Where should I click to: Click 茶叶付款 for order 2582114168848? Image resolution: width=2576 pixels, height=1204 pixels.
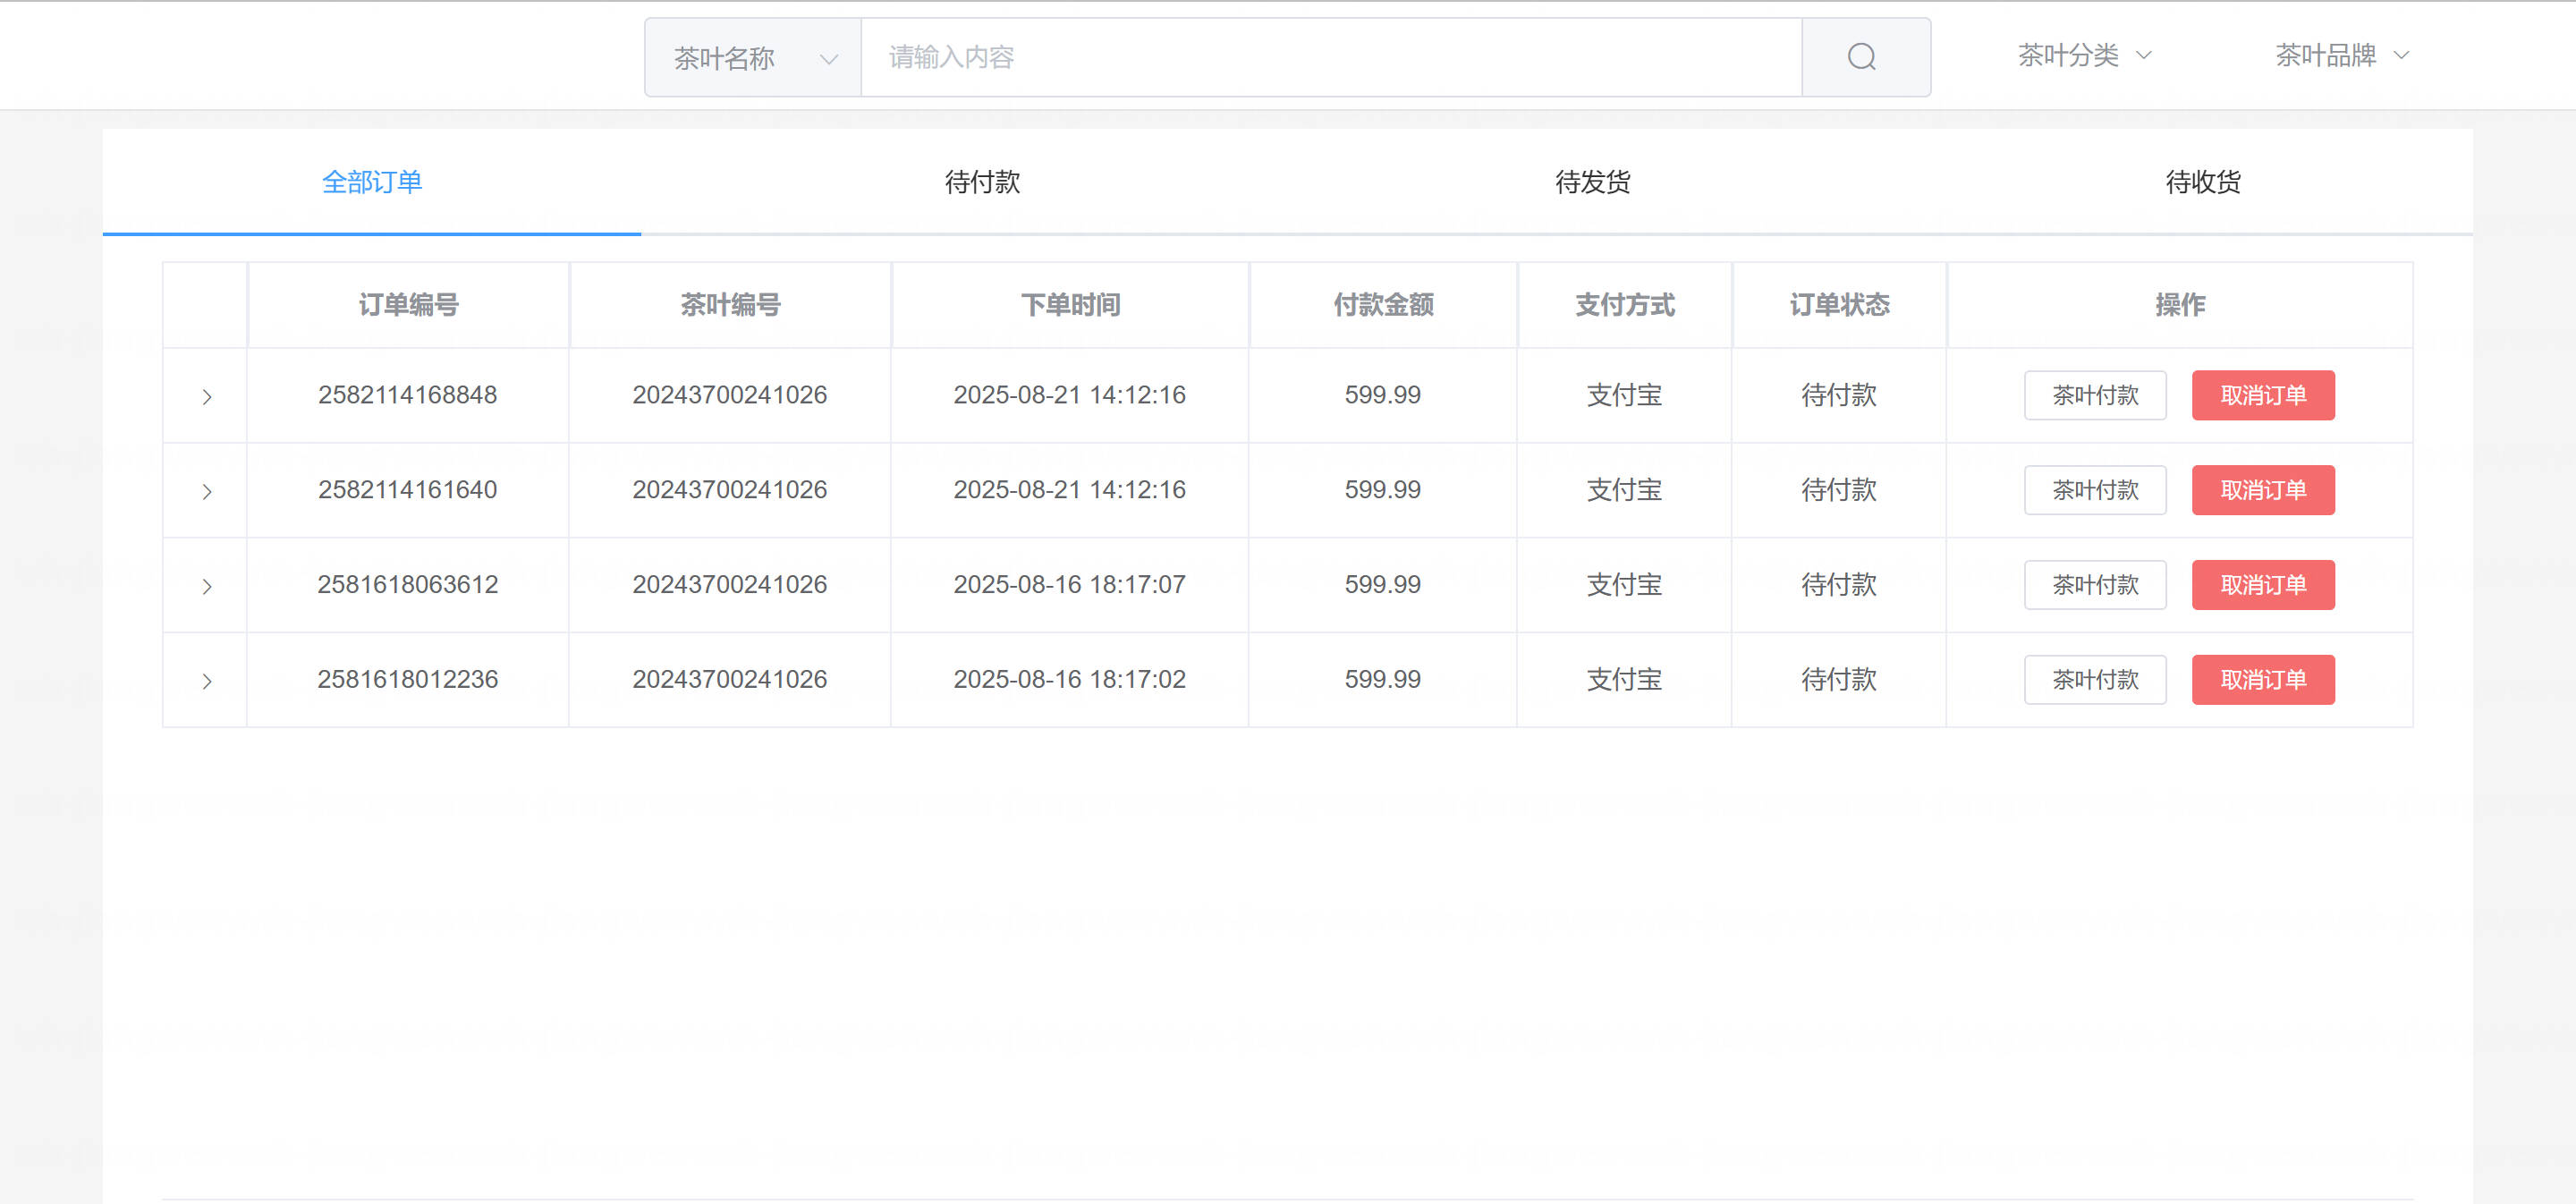coord(2094,395)
